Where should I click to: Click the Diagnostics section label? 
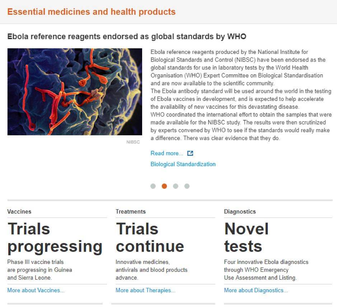240,211
